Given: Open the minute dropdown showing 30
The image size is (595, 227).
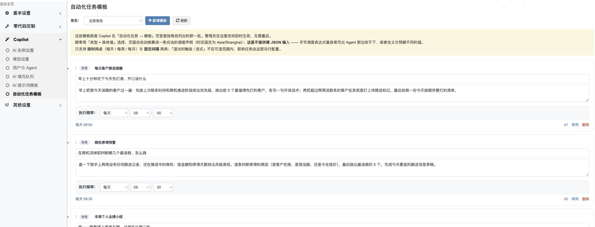Looking at the screenshot, I should pos(163,187).
